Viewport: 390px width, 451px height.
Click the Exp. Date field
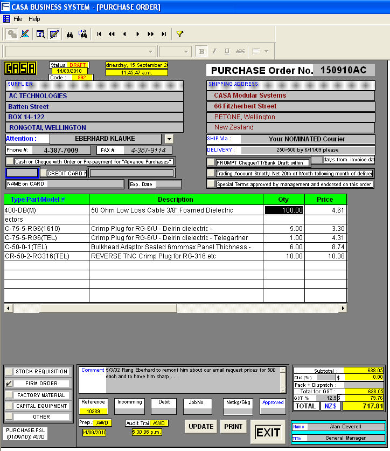(155, 184)
